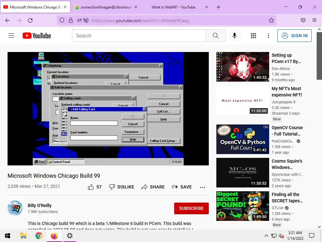Image resolution: width=322 pixels, height=242 pixels.
Task: Go to YouTube home via logo
Action: point(37,36)
